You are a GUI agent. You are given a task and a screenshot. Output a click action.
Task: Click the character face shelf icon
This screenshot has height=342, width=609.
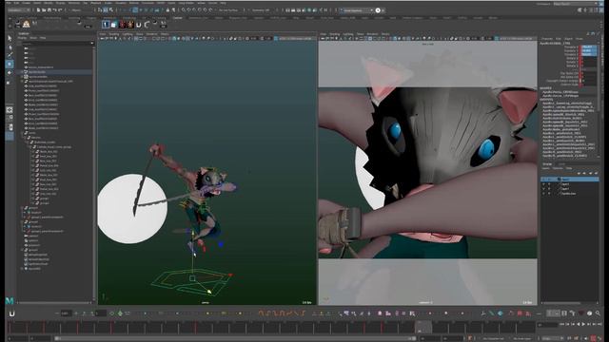point(26,25)
